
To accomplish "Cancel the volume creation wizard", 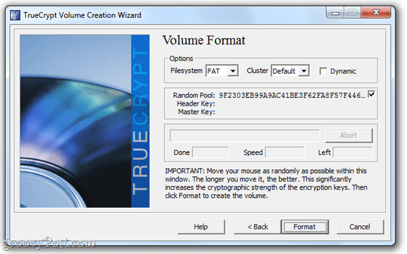I will (360, 227).
